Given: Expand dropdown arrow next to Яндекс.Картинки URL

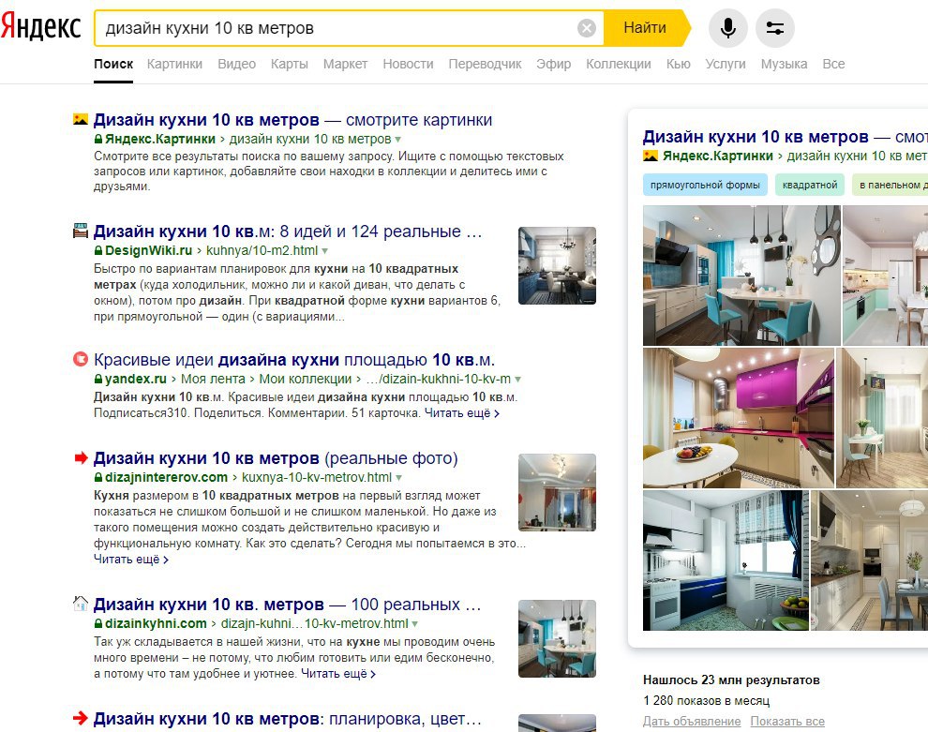Looking at the screenshot, I should [x=397, y=140].
